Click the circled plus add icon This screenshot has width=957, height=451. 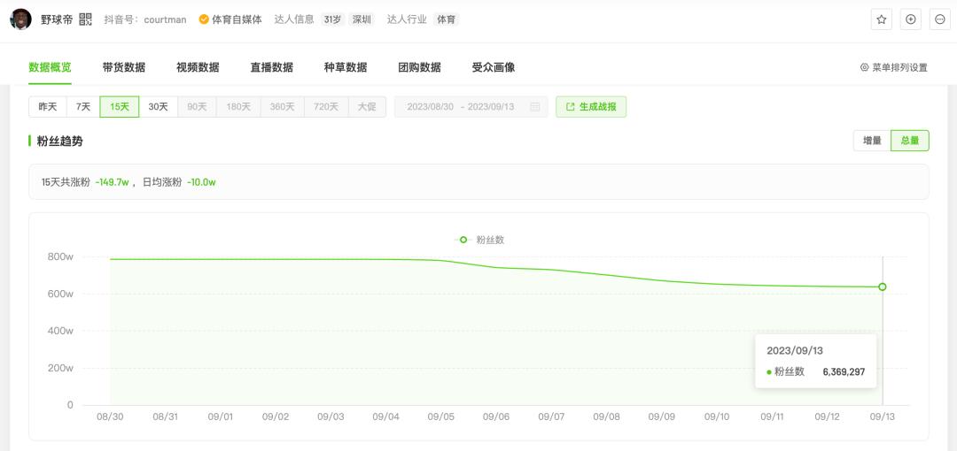tap(910, 19)
